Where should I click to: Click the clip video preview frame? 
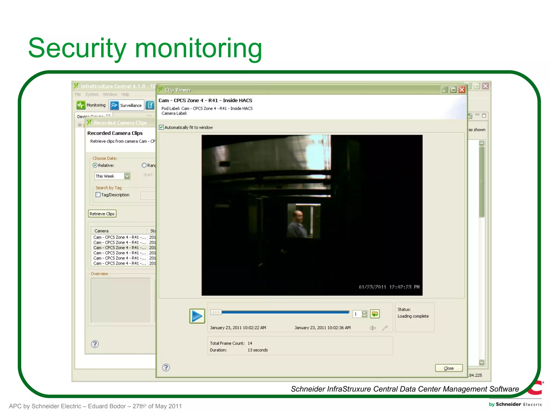(x=312, y=215)
